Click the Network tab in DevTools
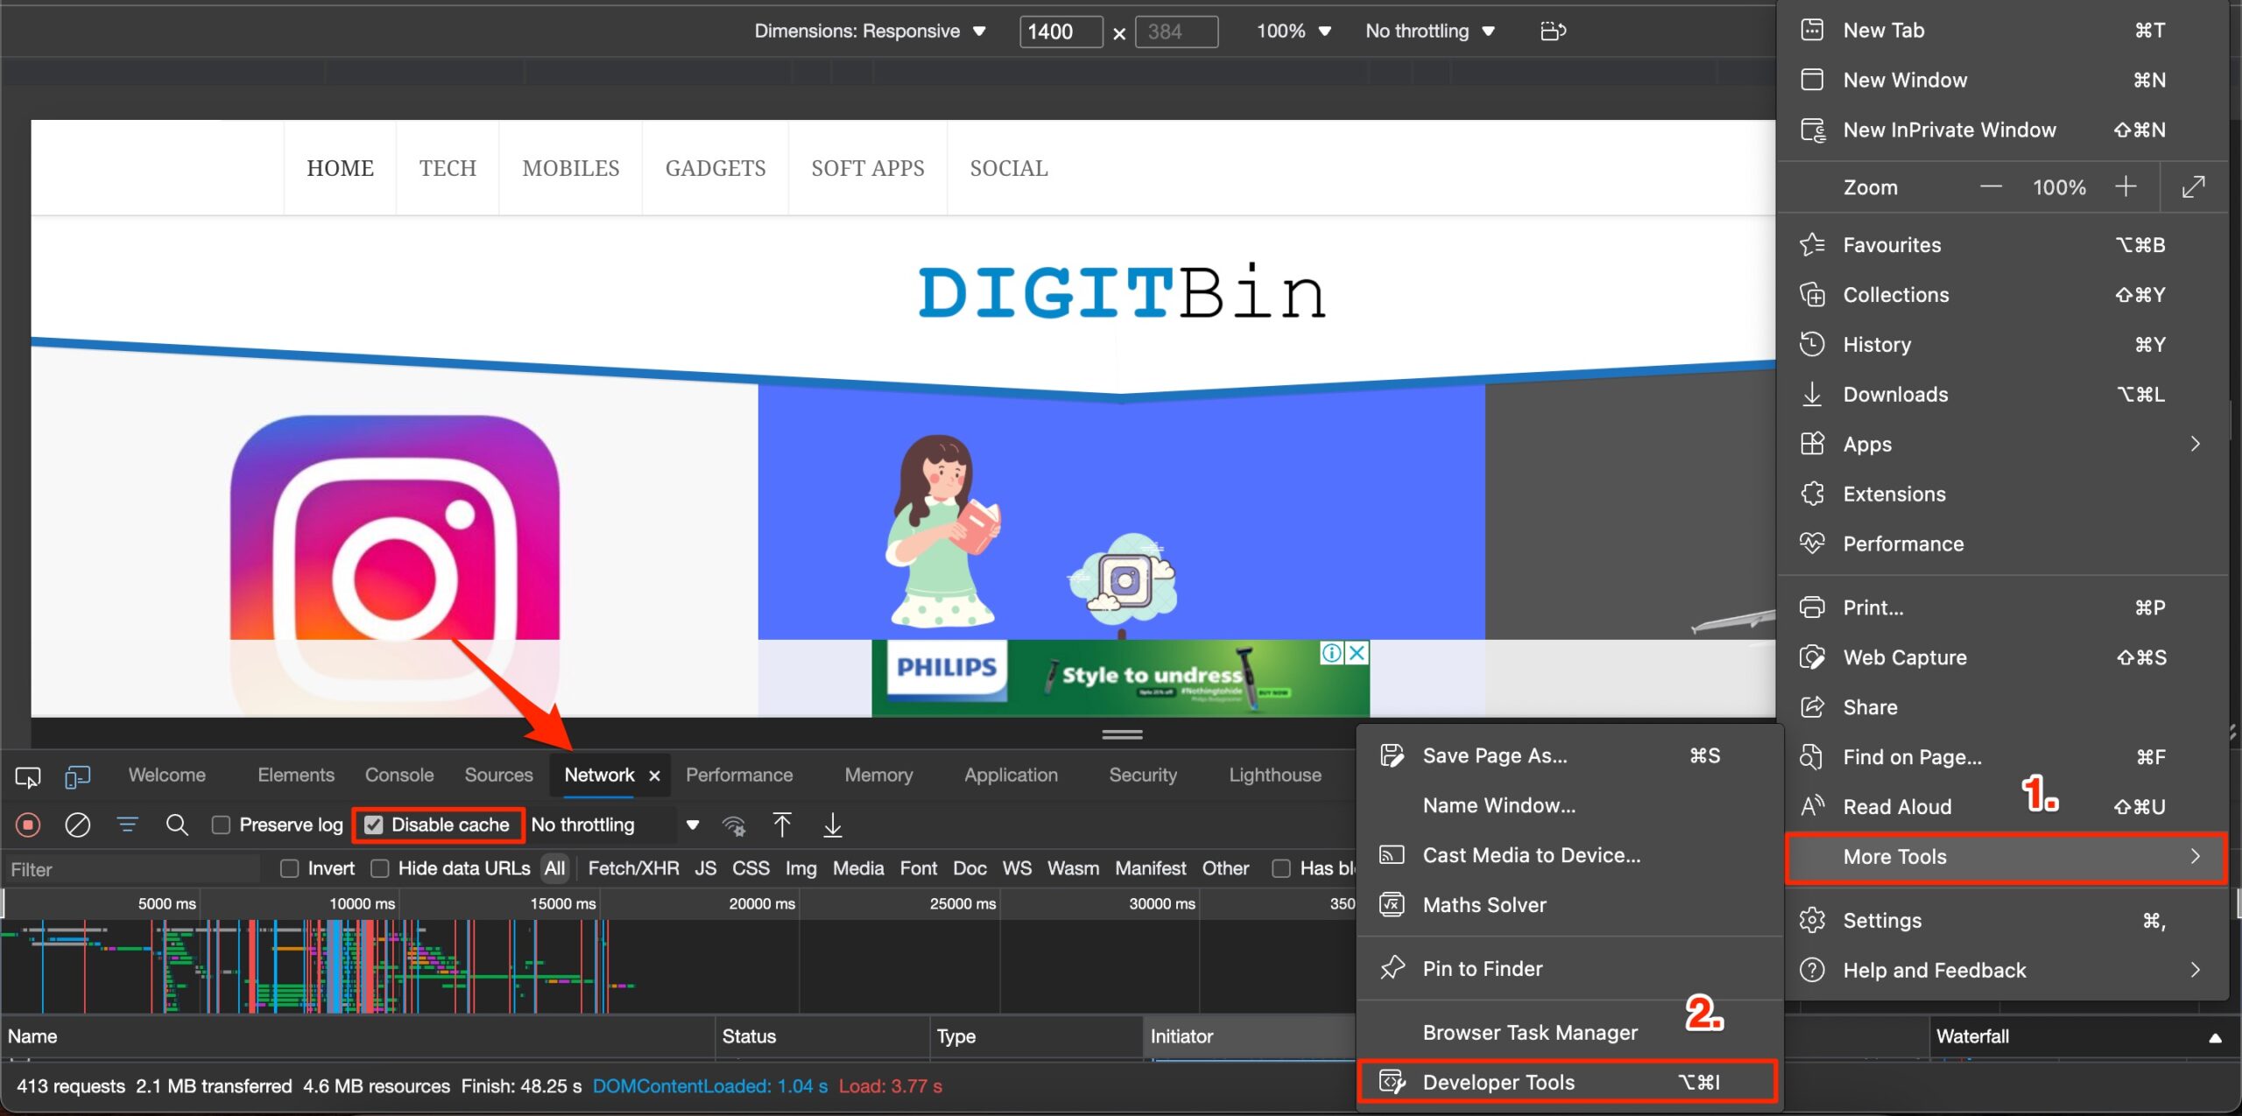 pyautogui.click(x=597, y=773)
